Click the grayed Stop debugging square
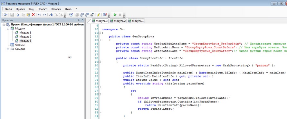 pos(120,15)
